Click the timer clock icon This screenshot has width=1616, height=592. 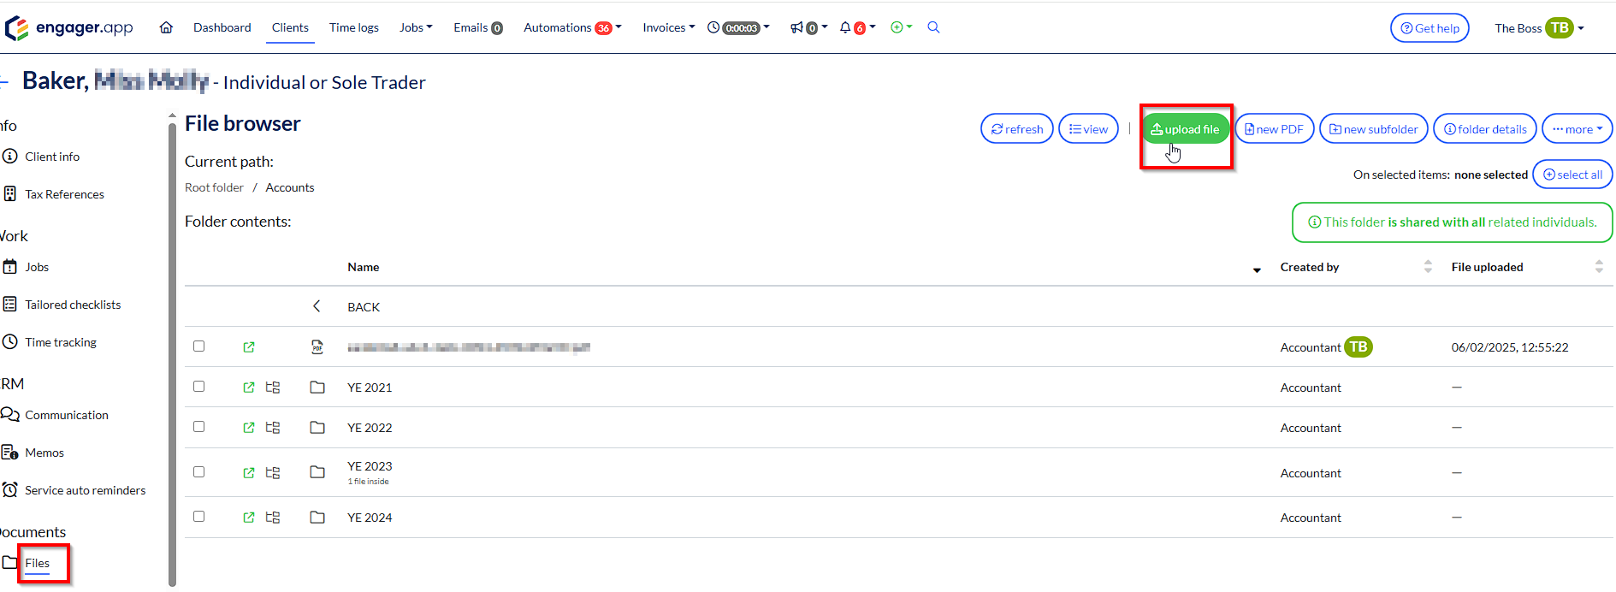tap(713, 27)
